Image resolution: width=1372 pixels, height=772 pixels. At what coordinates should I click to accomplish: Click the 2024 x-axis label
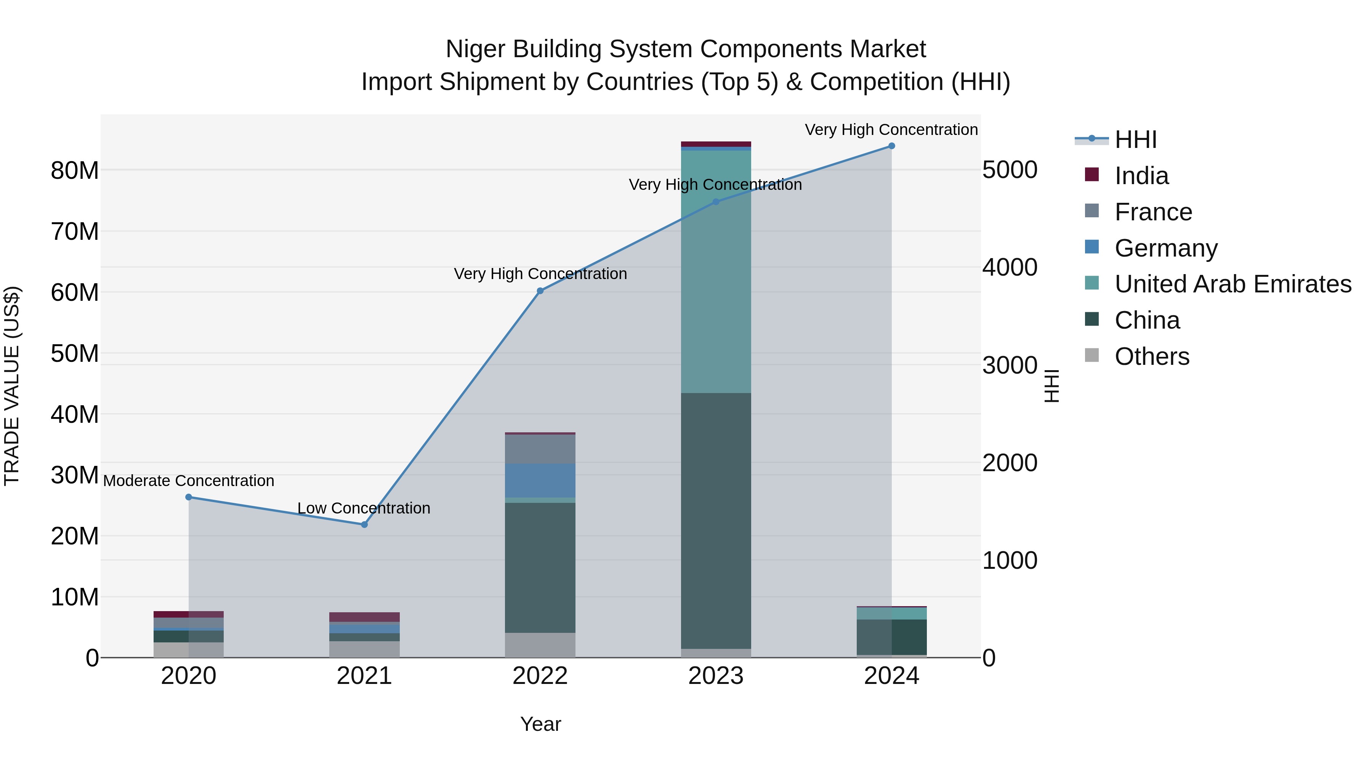click(x=891, y=676)
